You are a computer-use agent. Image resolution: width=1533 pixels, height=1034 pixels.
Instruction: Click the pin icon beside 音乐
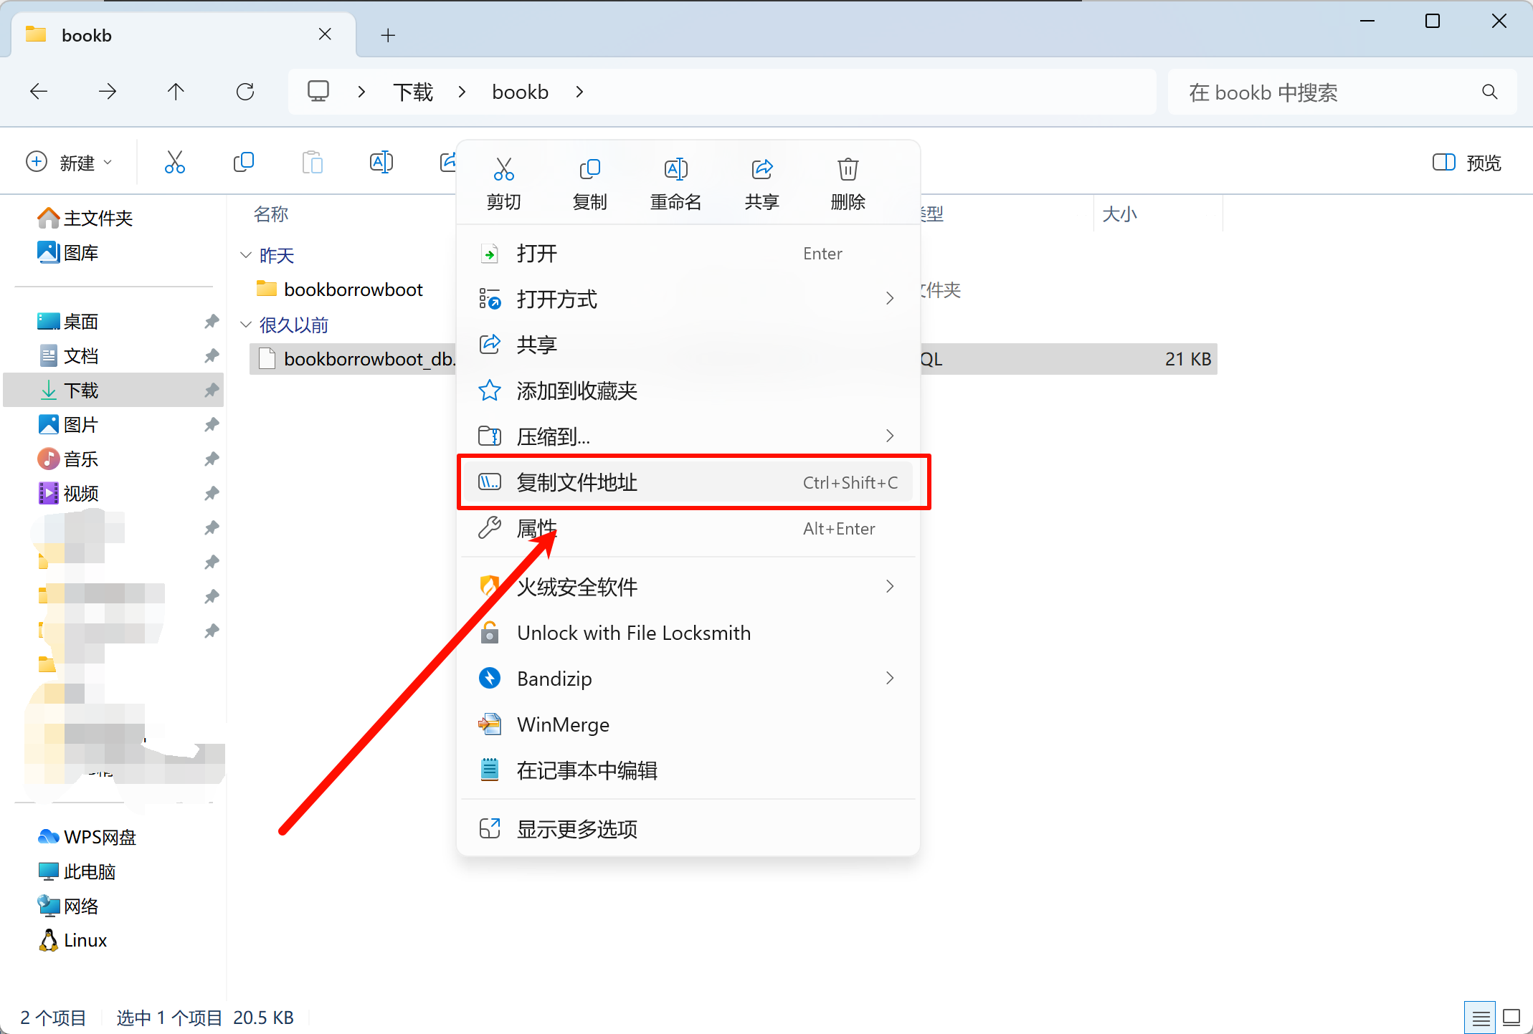pos(212,459)
